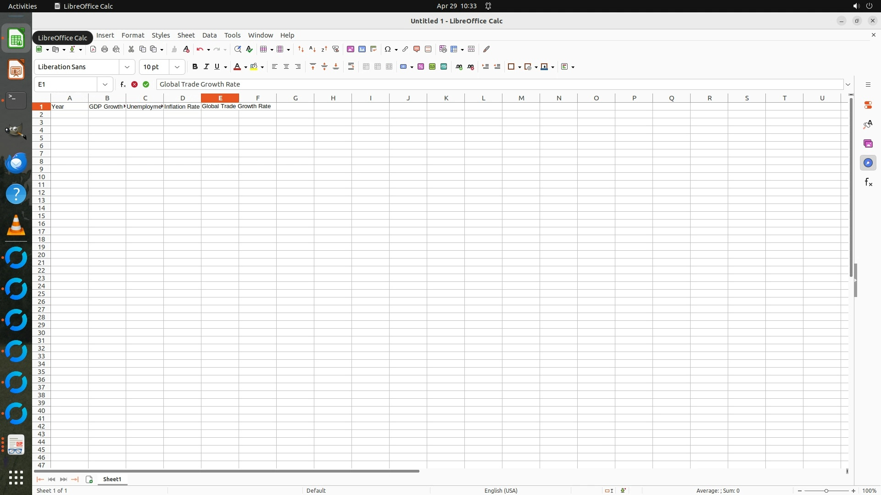
Task: Open the font size dropdown
Action: 177,67
